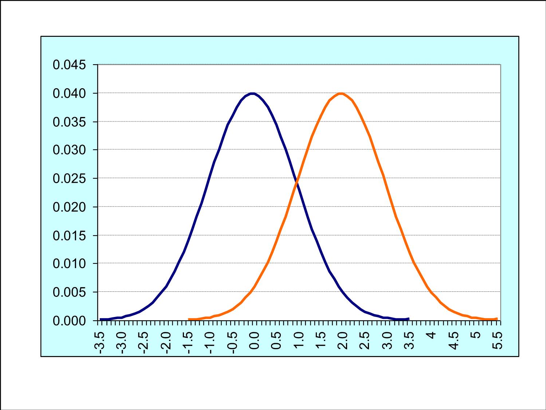This screenshot has height=410, width=546.
Task: Click the y-axis label 0.000
Action: (70, 321)
